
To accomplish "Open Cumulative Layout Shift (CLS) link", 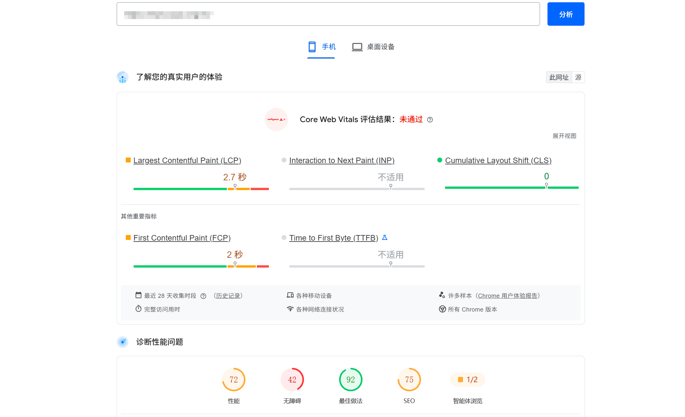I will [498, 160].
